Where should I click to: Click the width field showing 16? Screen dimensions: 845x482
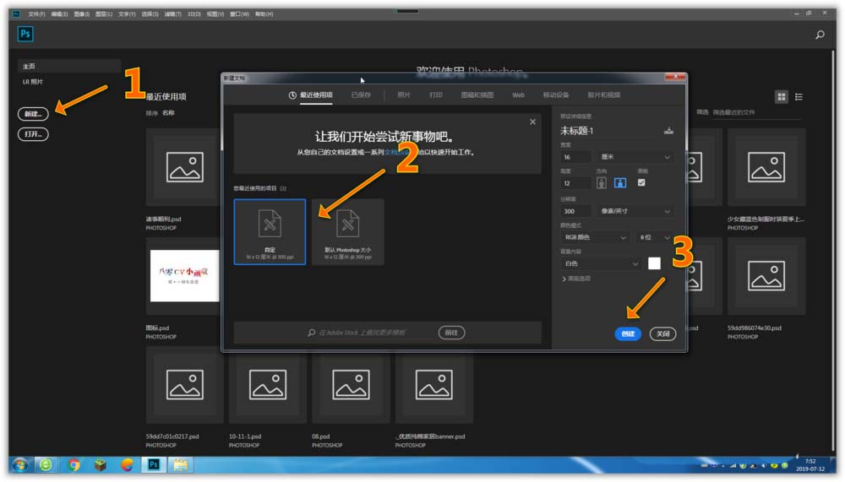575,157
